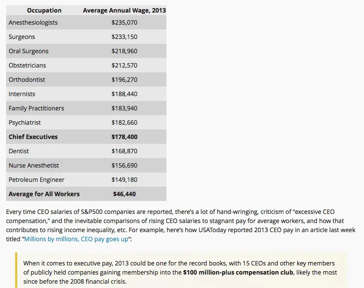The width and height of the screenshot is (364, 288).
Task: Click the Internists row label
Action: 22,94
